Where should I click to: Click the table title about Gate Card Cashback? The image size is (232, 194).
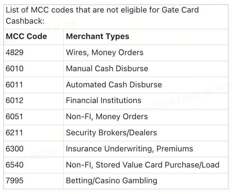coord(102,15)
